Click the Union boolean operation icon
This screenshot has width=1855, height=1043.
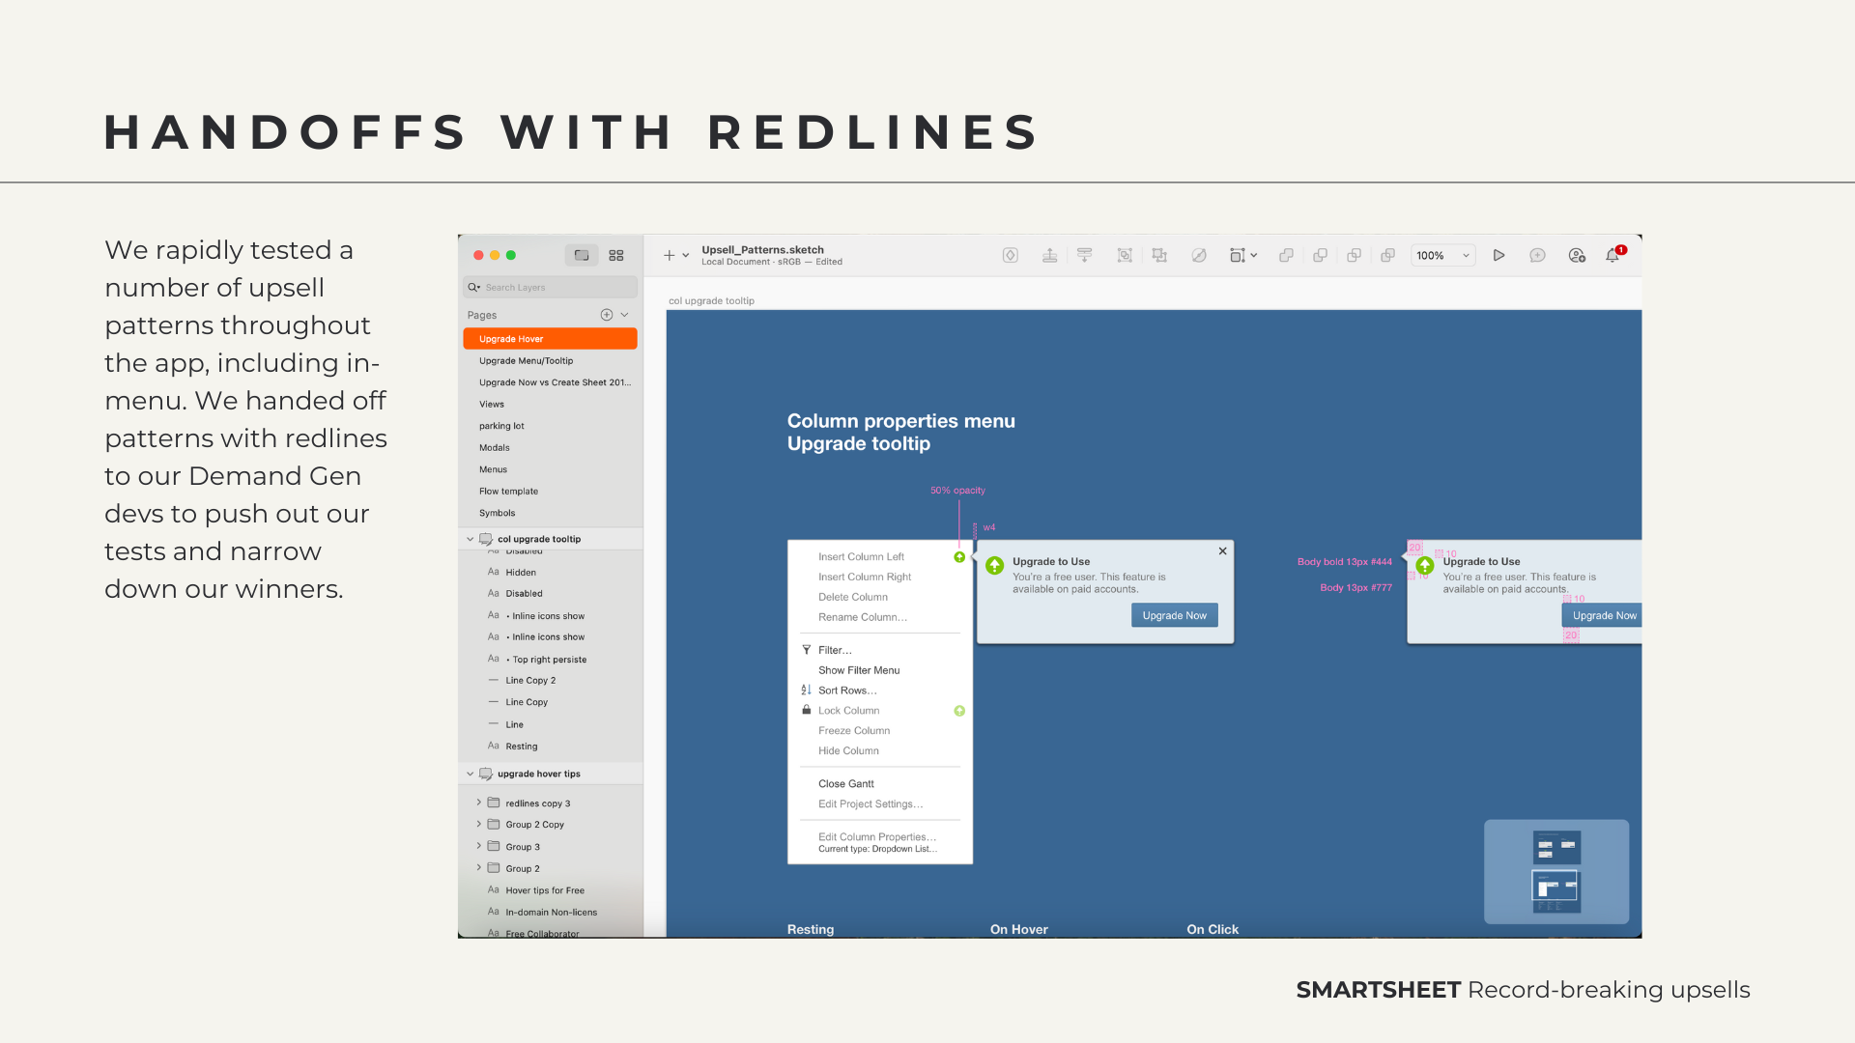(x=1286, y=255)
